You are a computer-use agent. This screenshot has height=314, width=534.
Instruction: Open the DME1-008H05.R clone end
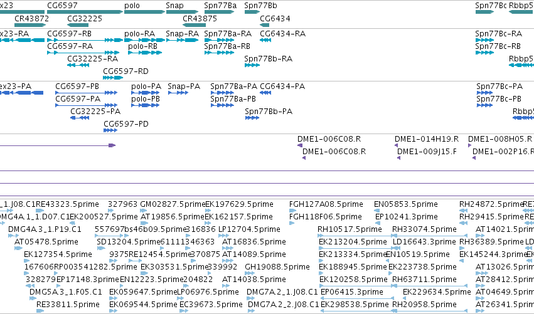469,145
